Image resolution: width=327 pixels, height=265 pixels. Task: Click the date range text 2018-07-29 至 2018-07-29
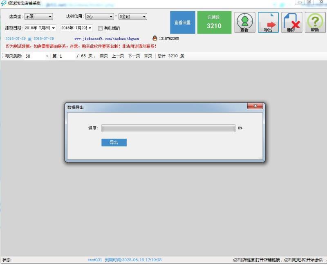[x=29, y=38]
